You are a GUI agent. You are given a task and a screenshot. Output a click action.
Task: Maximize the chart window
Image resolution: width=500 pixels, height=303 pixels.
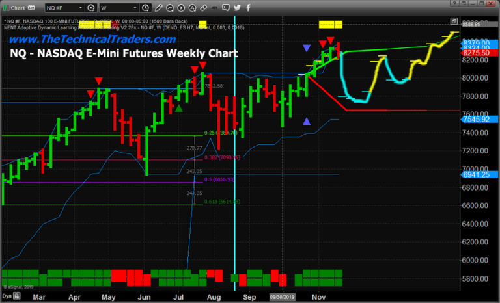(x=481, y=3)
